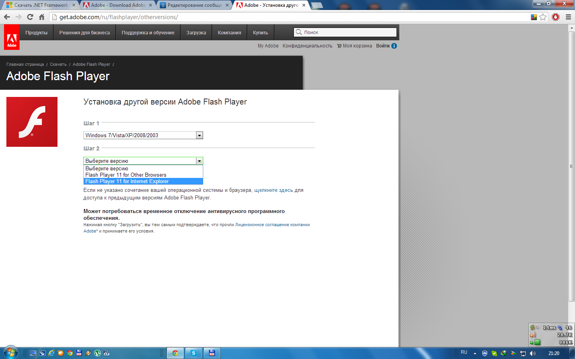The image size is (575, 359).
Task: Open Решения для бизнеса menu
Action: 85,33
